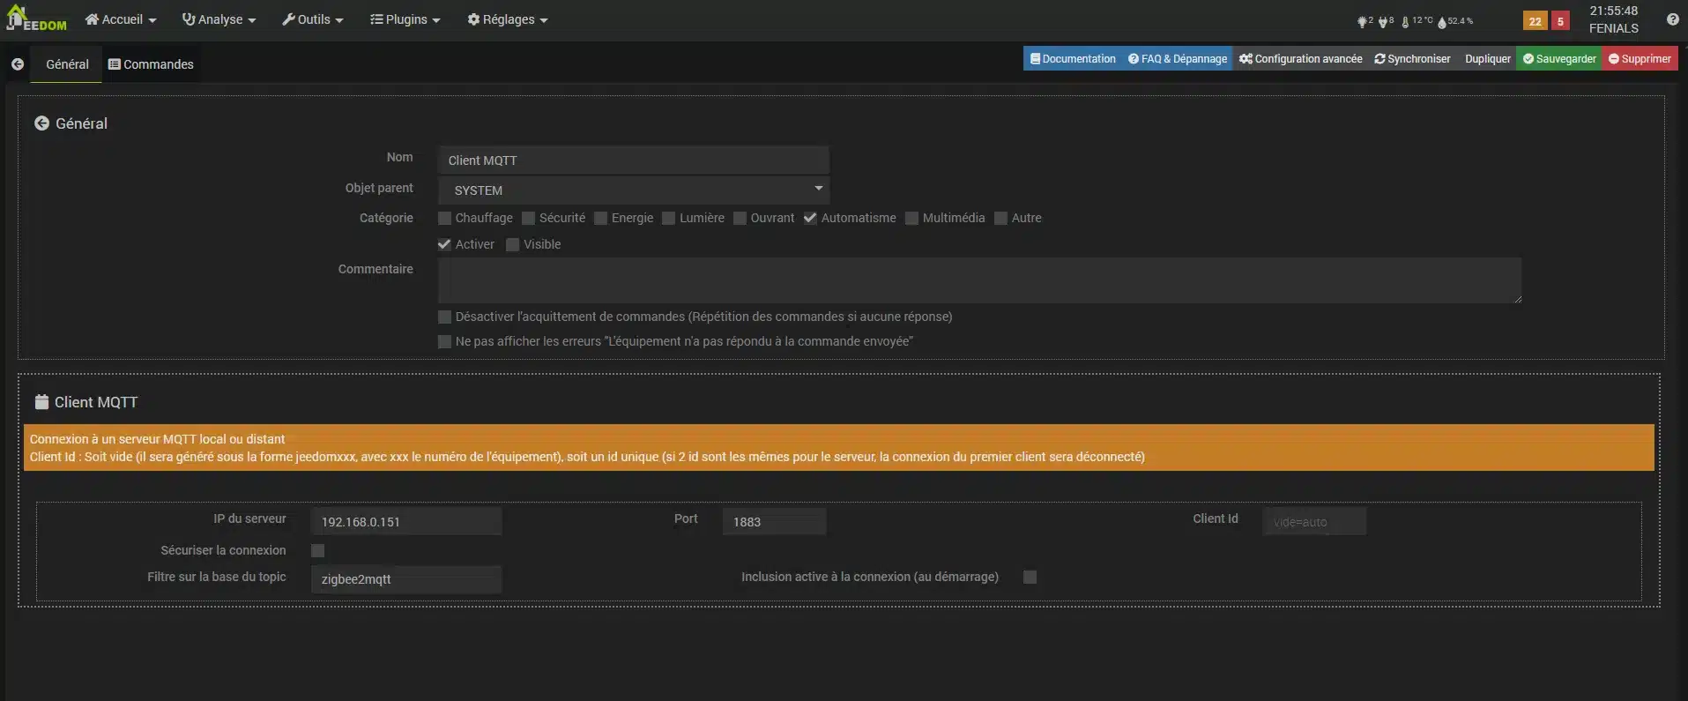
Task: Click the Jeedom logo
Action: tap(36, 19)
